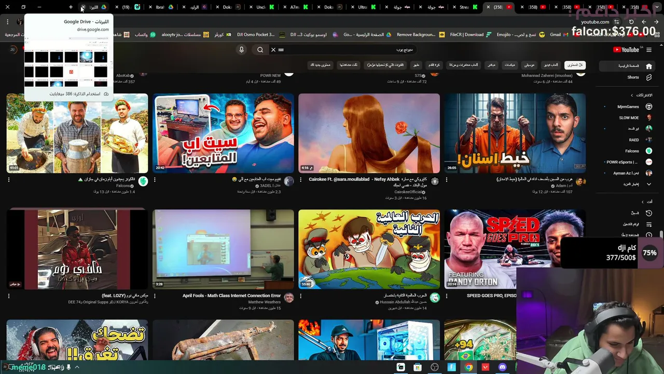Viewport: 664px width, 374px height.
Task: Open the 'مافي نوم' music video thumbnail
Action: pyautogui.click(x=77, y=249)
